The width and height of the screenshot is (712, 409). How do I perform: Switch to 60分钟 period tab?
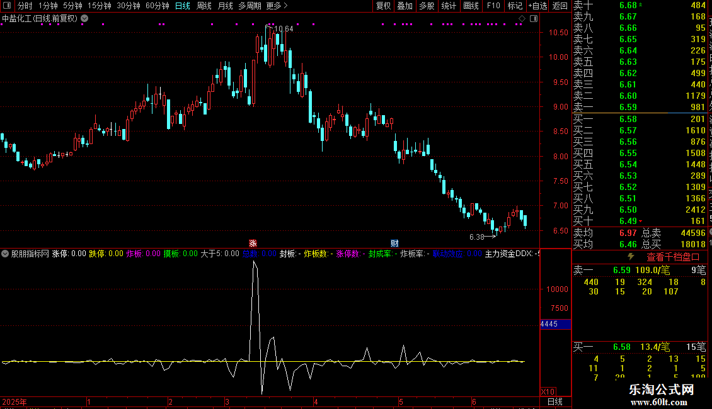(x=158, y=6)
